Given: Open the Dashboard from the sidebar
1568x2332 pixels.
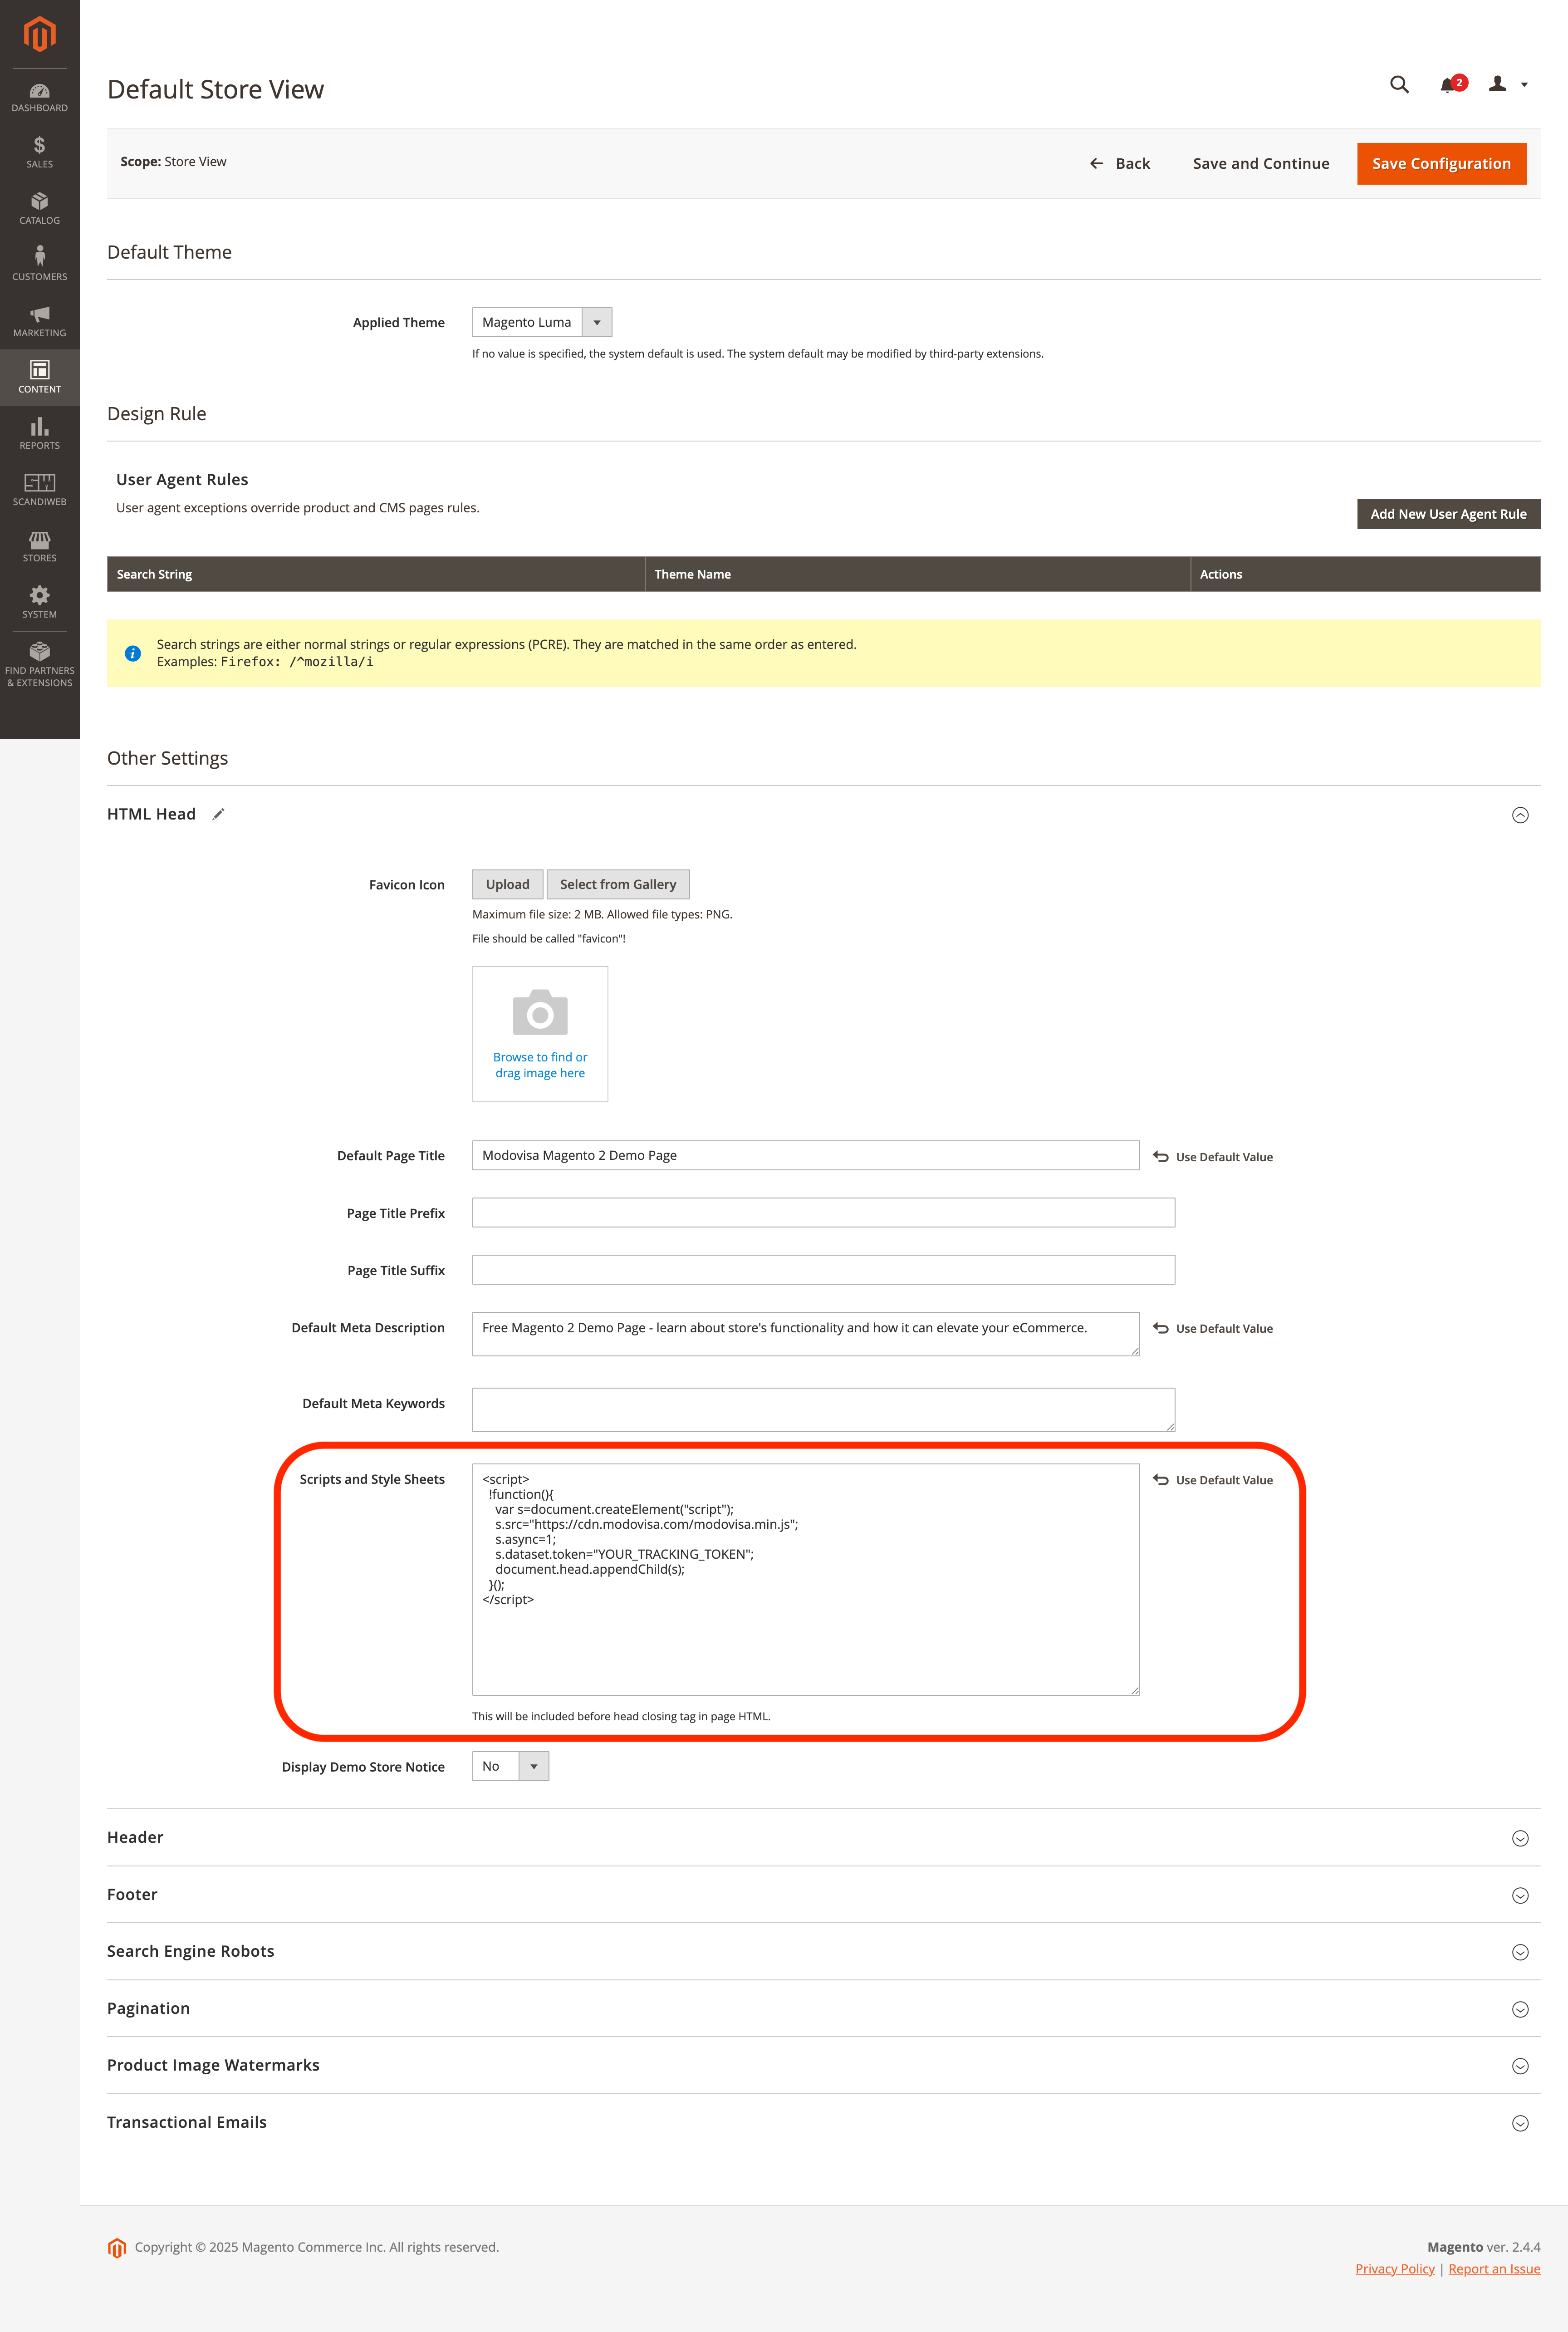Looking at the screenshot, I should tap(39, 96).
